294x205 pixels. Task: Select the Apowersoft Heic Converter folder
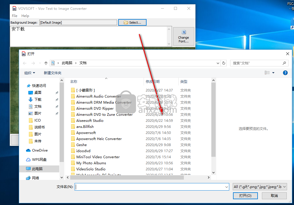coord(99,139)
